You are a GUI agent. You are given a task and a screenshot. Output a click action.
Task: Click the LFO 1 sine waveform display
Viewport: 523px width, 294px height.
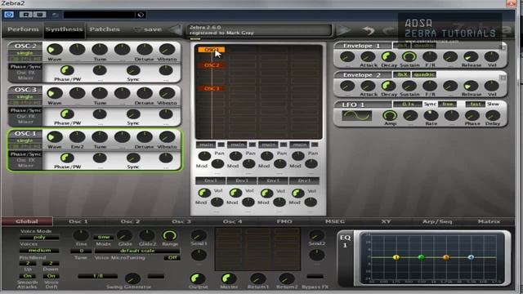[x=356, y=116]
